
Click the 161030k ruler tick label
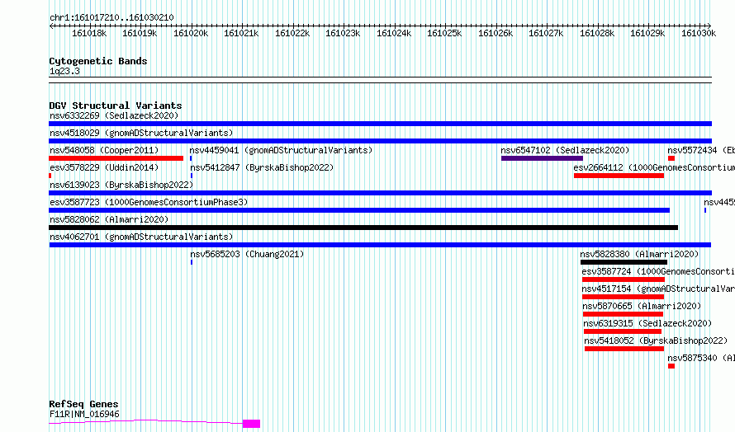pos(699,33)
